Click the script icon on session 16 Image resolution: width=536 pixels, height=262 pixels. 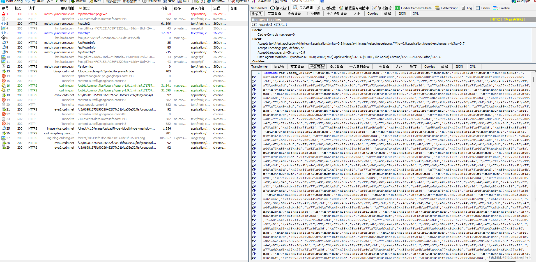[4, 86]
